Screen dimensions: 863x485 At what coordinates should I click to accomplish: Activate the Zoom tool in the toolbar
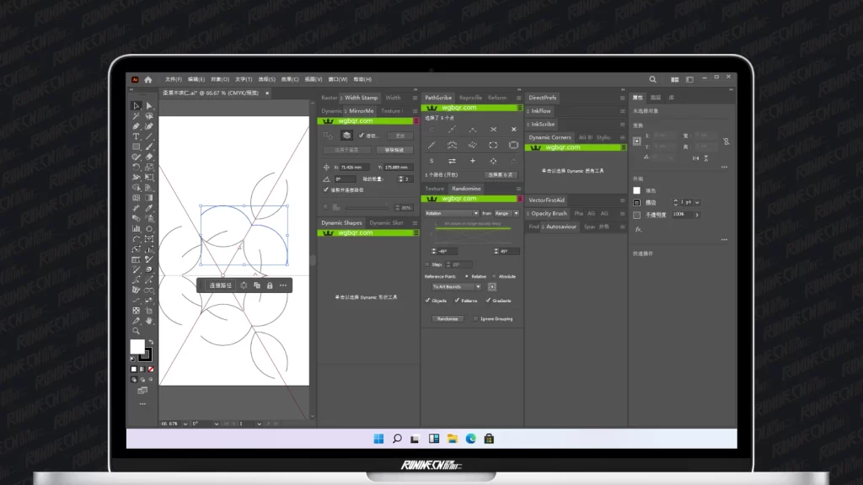pyautogui.click(x=136, y=331)
